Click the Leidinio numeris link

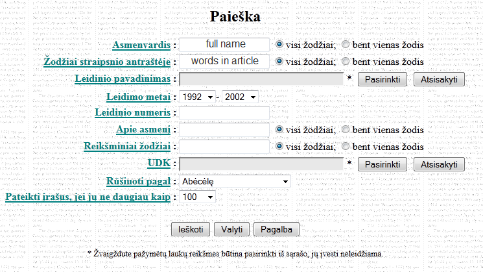(x=132, y=112)
